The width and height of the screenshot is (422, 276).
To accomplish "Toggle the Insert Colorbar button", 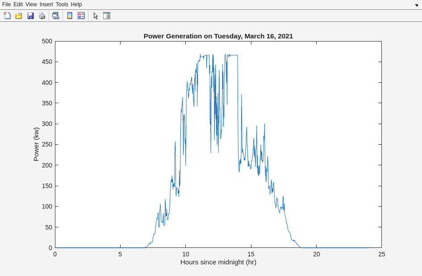I will (69, 16).
